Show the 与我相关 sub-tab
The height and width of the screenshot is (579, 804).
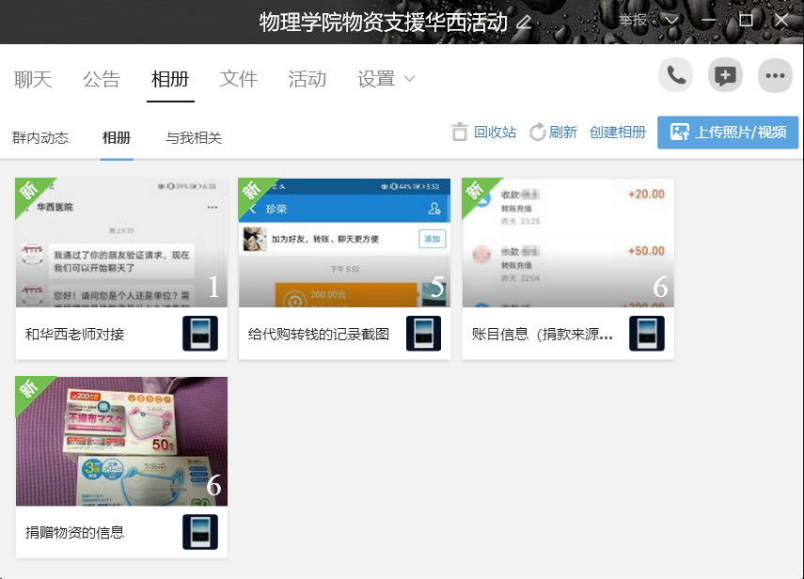(x=194, y=138)
